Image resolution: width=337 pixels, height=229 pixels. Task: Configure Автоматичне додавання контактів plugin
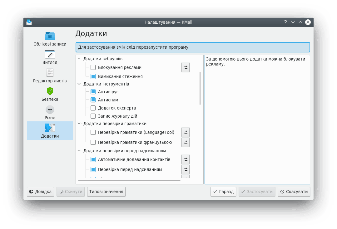(186, 159)
